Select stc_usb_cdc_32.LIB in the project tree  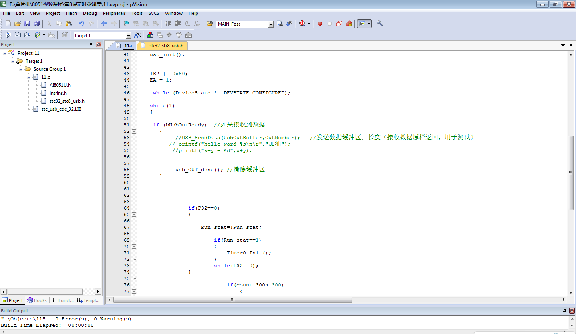(x=61, y=109)
